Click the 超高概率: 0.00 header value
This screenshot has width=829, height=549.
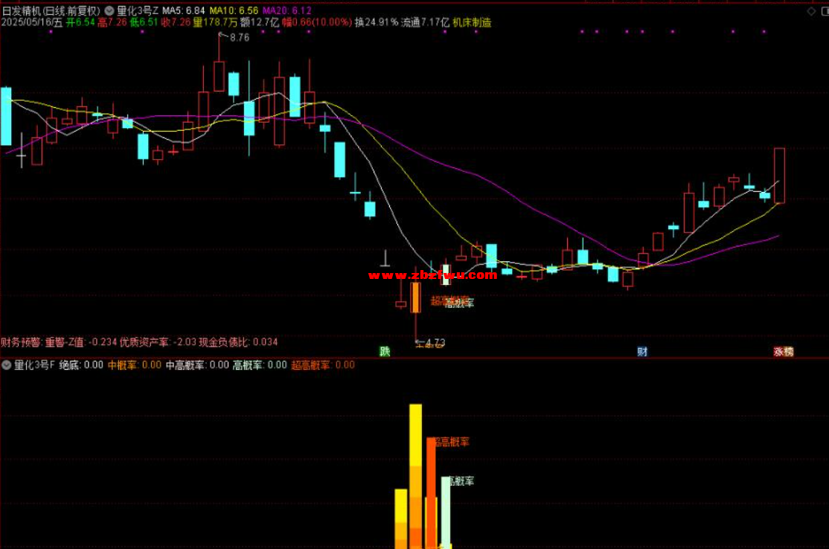click(323, 365)
